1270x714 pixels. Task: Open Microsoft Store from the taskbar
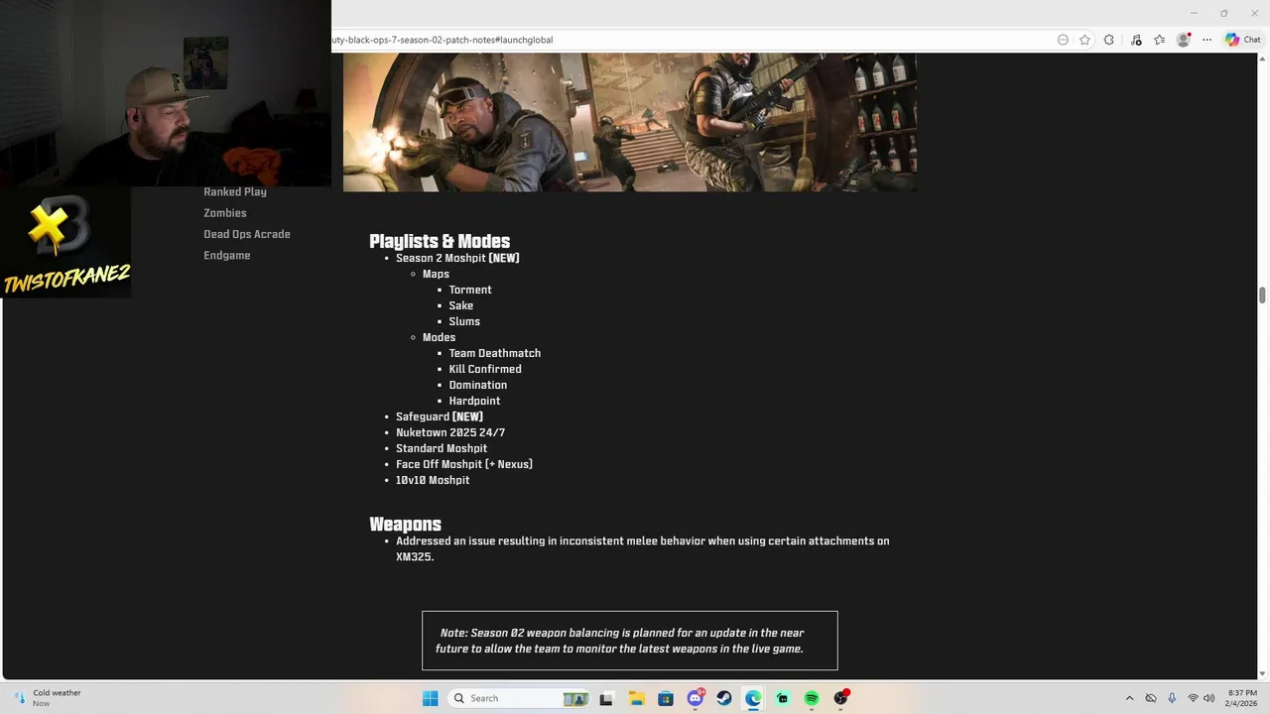(666, 698)
